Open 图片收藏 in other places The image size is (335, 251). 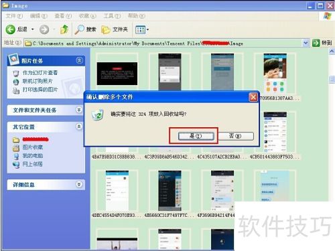32,147
